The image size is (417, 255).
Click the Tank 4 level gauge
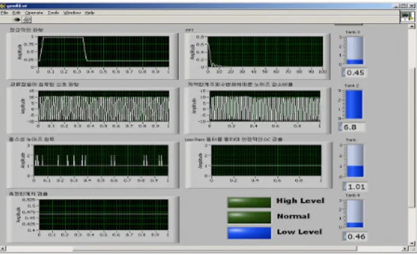(355, 213)
